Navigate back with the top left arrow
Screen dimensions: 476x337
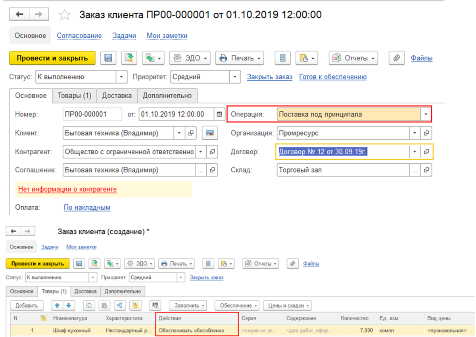19,15
